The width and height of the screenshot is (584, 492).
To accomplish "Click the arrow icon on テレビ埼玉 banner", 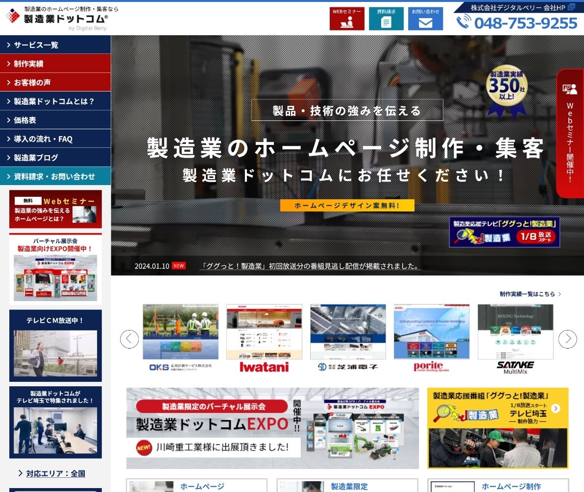I will [x=555, y=408].
